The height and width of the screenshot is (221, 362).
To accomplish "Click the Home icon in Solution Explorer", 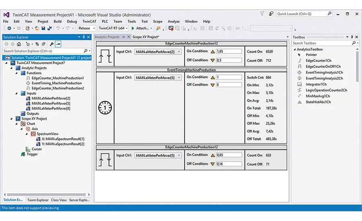I will coord(19,44).
